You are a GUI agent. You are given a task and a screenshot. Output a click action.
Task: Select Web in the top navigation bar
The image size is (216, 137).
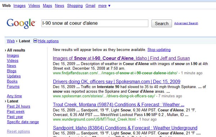pos(6,6)
